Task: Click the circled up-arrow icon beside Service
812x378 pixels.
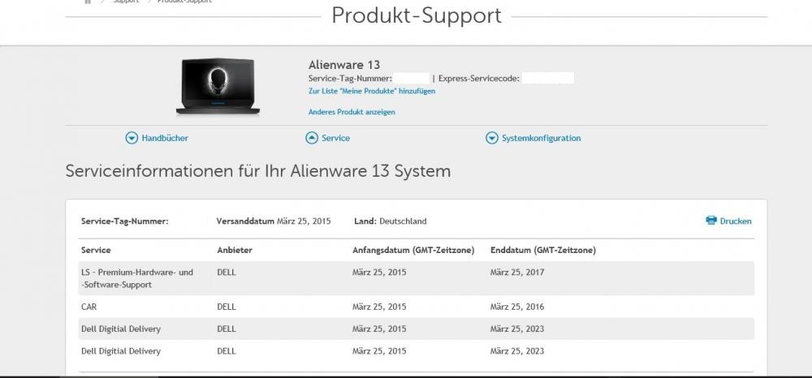Action: tap(312, 139)
